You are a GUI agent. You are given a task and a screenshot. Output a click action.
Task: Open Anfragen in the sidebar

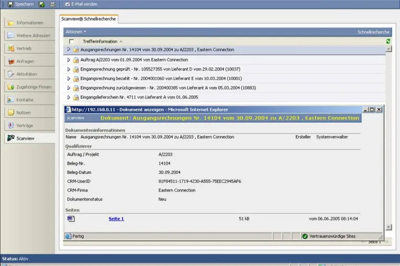click(30, 61)
